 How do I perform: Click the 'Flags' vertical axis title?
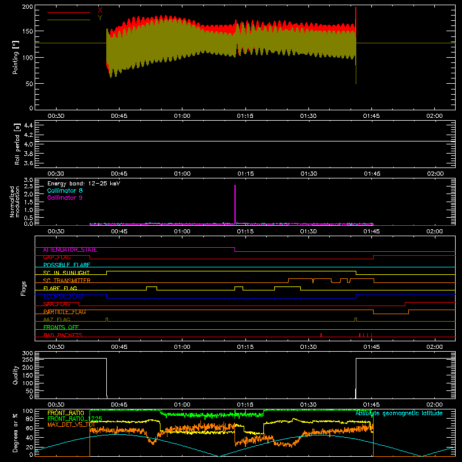coord(24,288)
